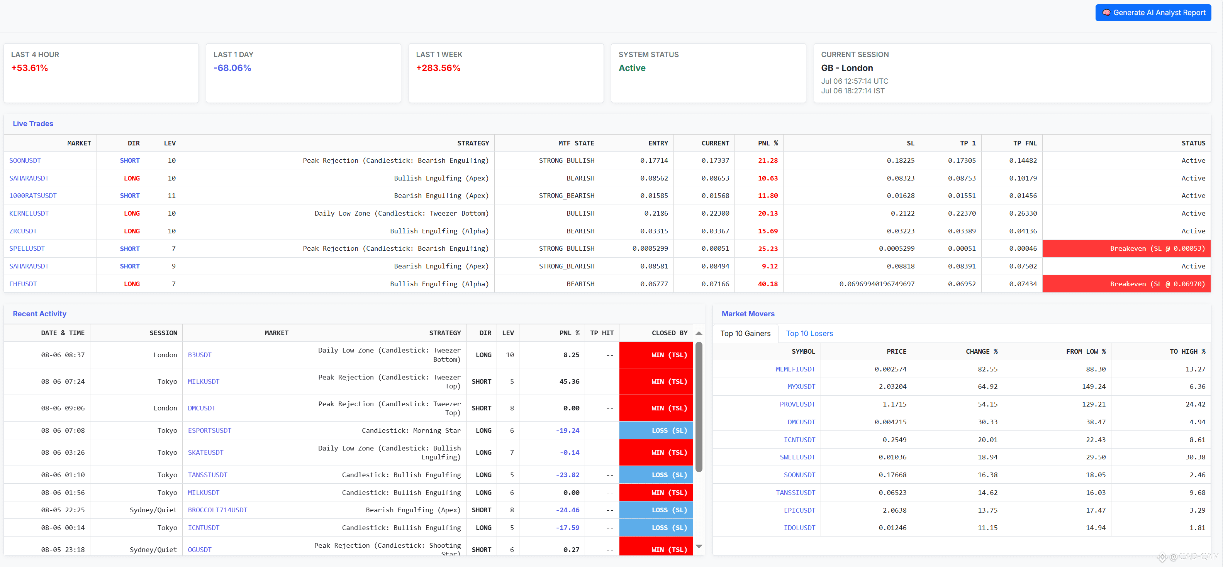The image size is (1223, 567).
Task: Click the CHANGE % column header
Action: pos(981,351)
